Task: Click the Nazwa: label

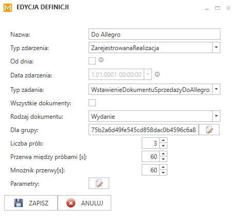Action: (20, 35)
